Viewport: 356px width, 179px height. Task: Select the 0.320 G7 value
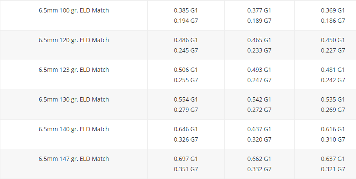[x=260, y=139]
